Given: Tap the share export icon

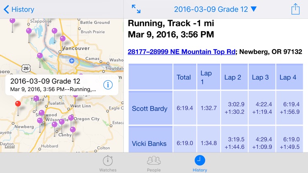Looking at the screenshot, I should 295,9.
